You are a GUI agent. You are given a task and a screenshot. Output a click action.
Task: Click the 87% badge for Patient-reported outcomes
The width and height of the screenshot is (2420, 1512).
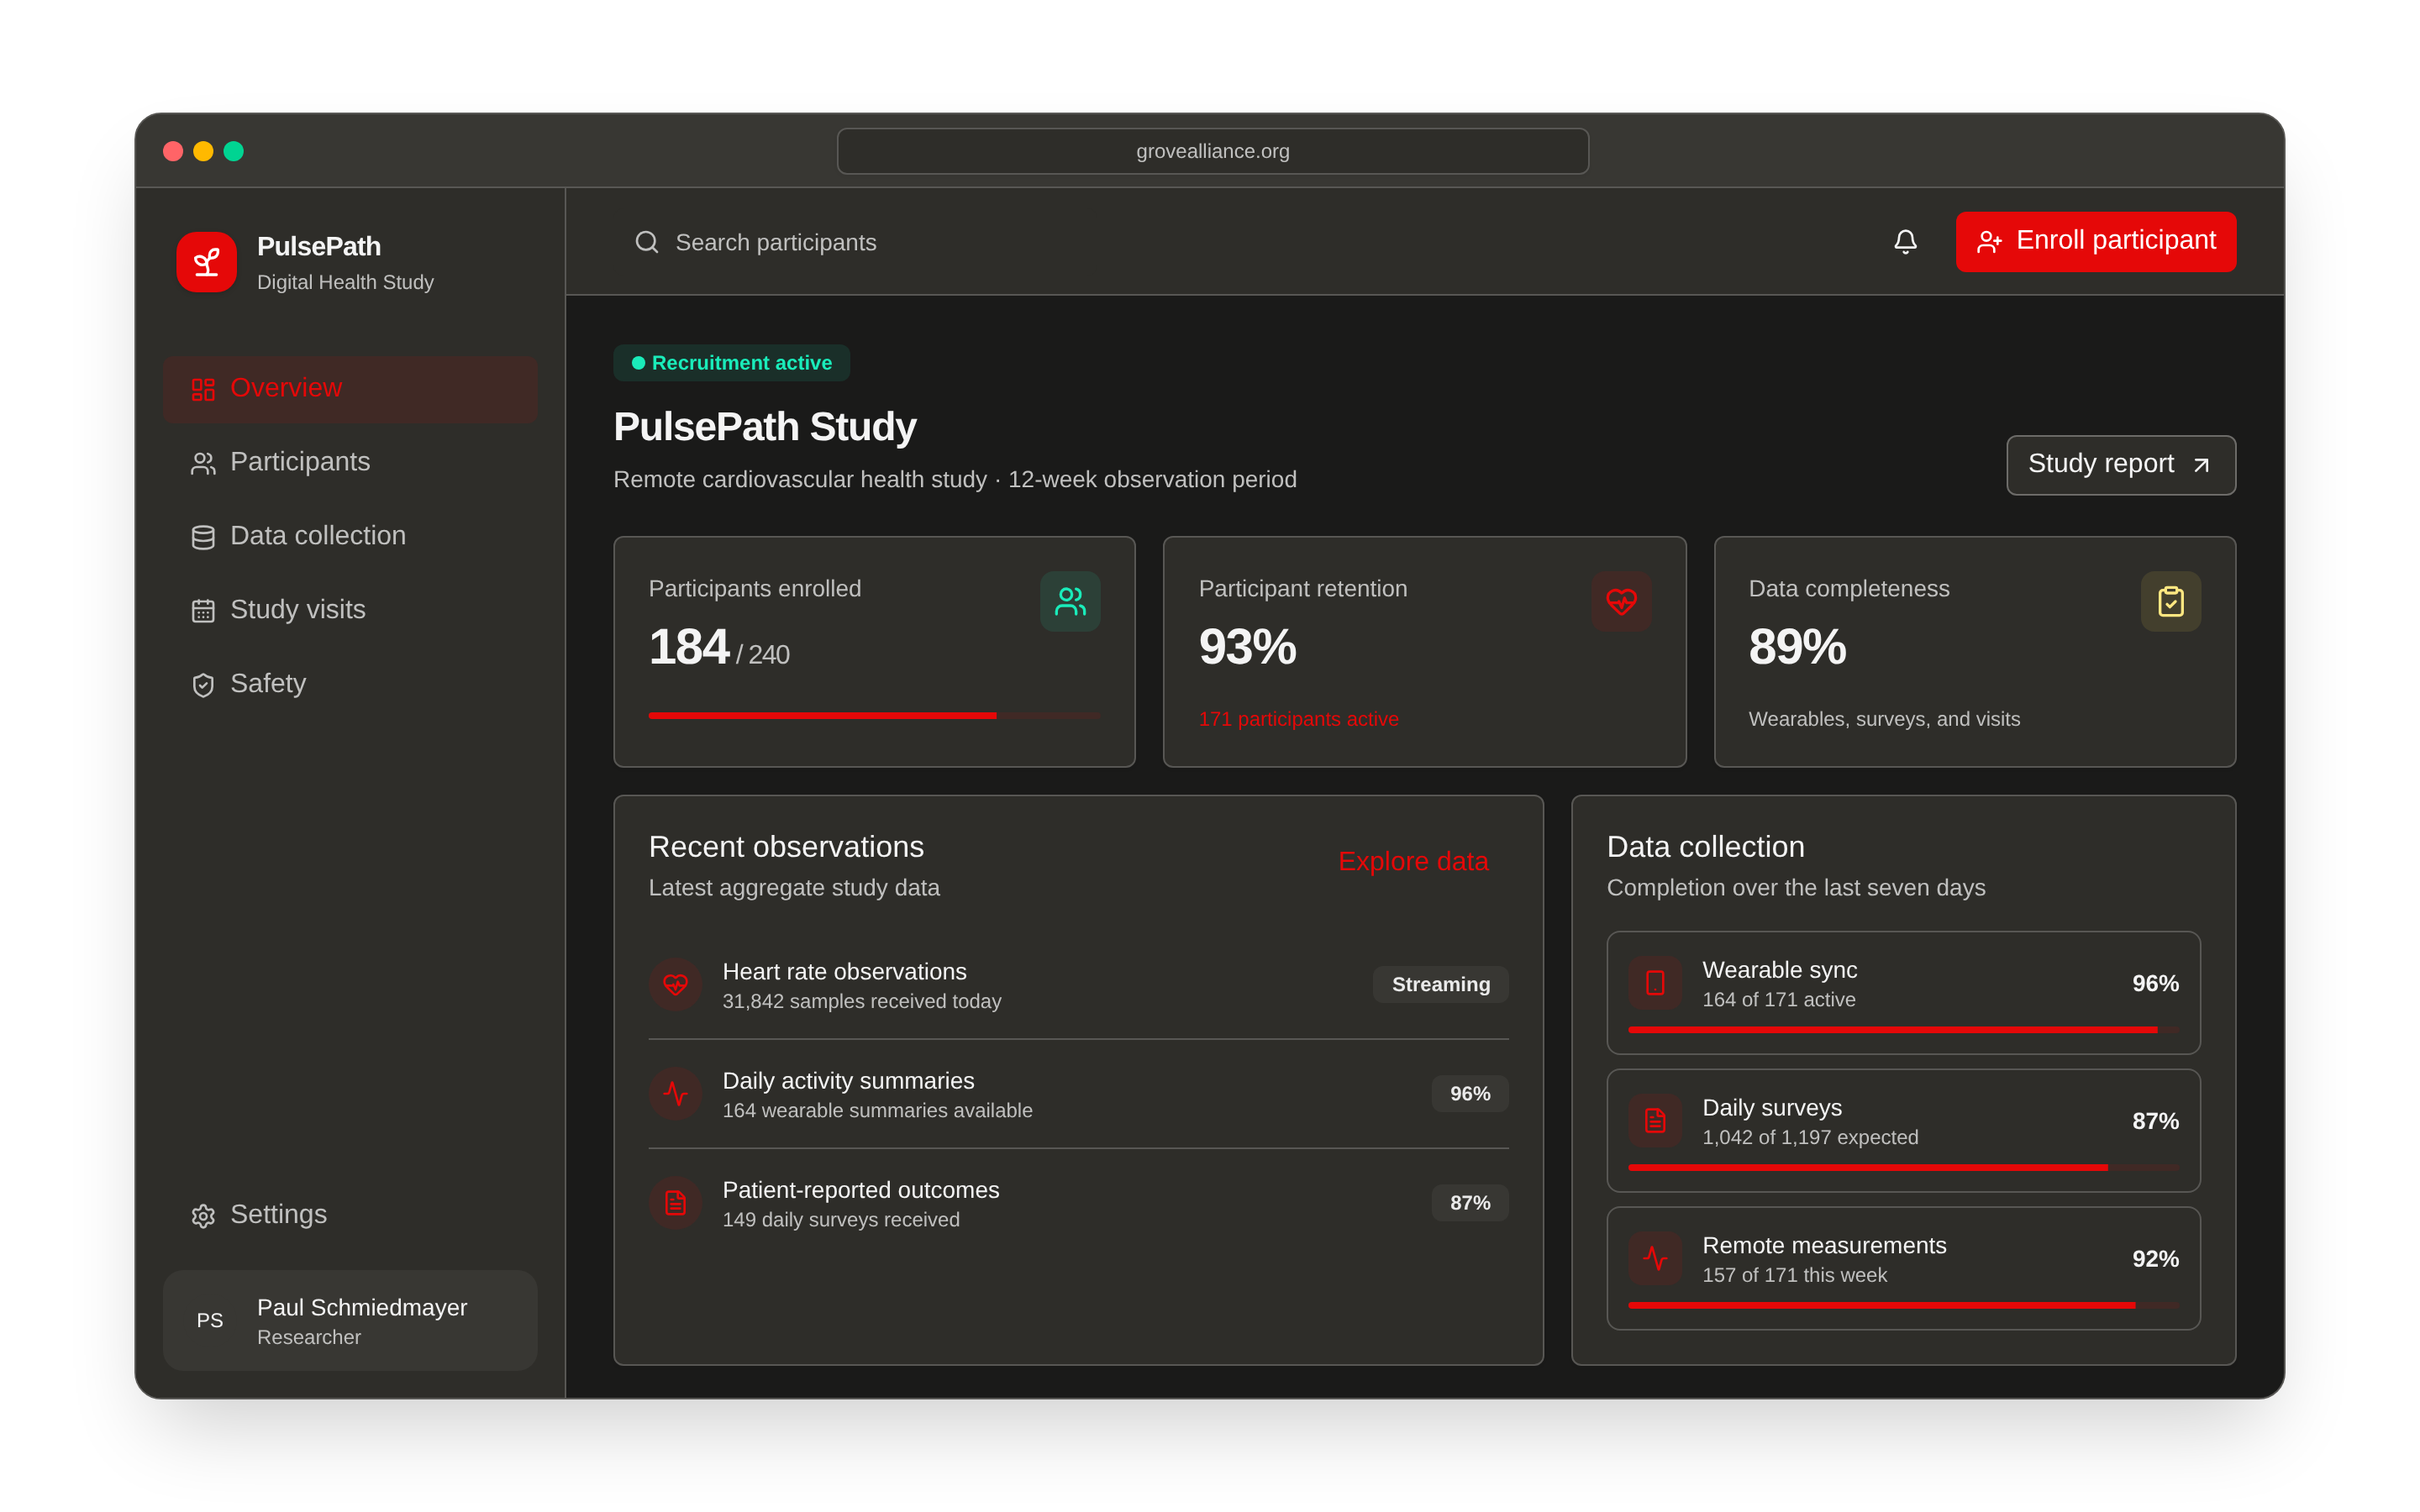(1470, 1203)
